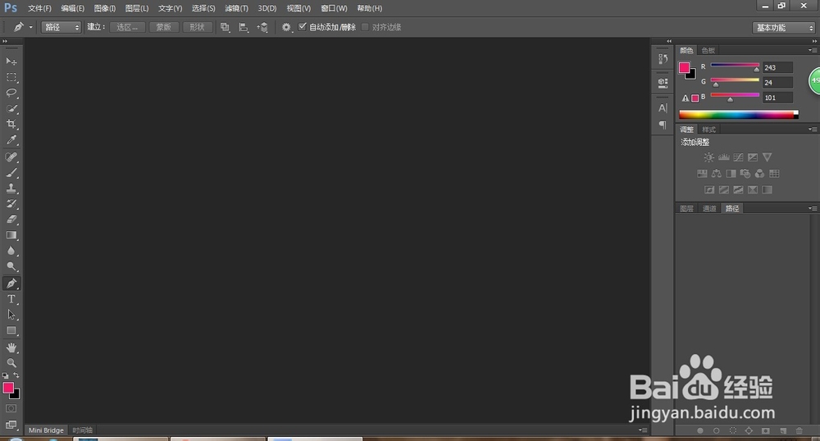
Task: Open the 路径 mode dropdown
Action: [x=61, y=27]
